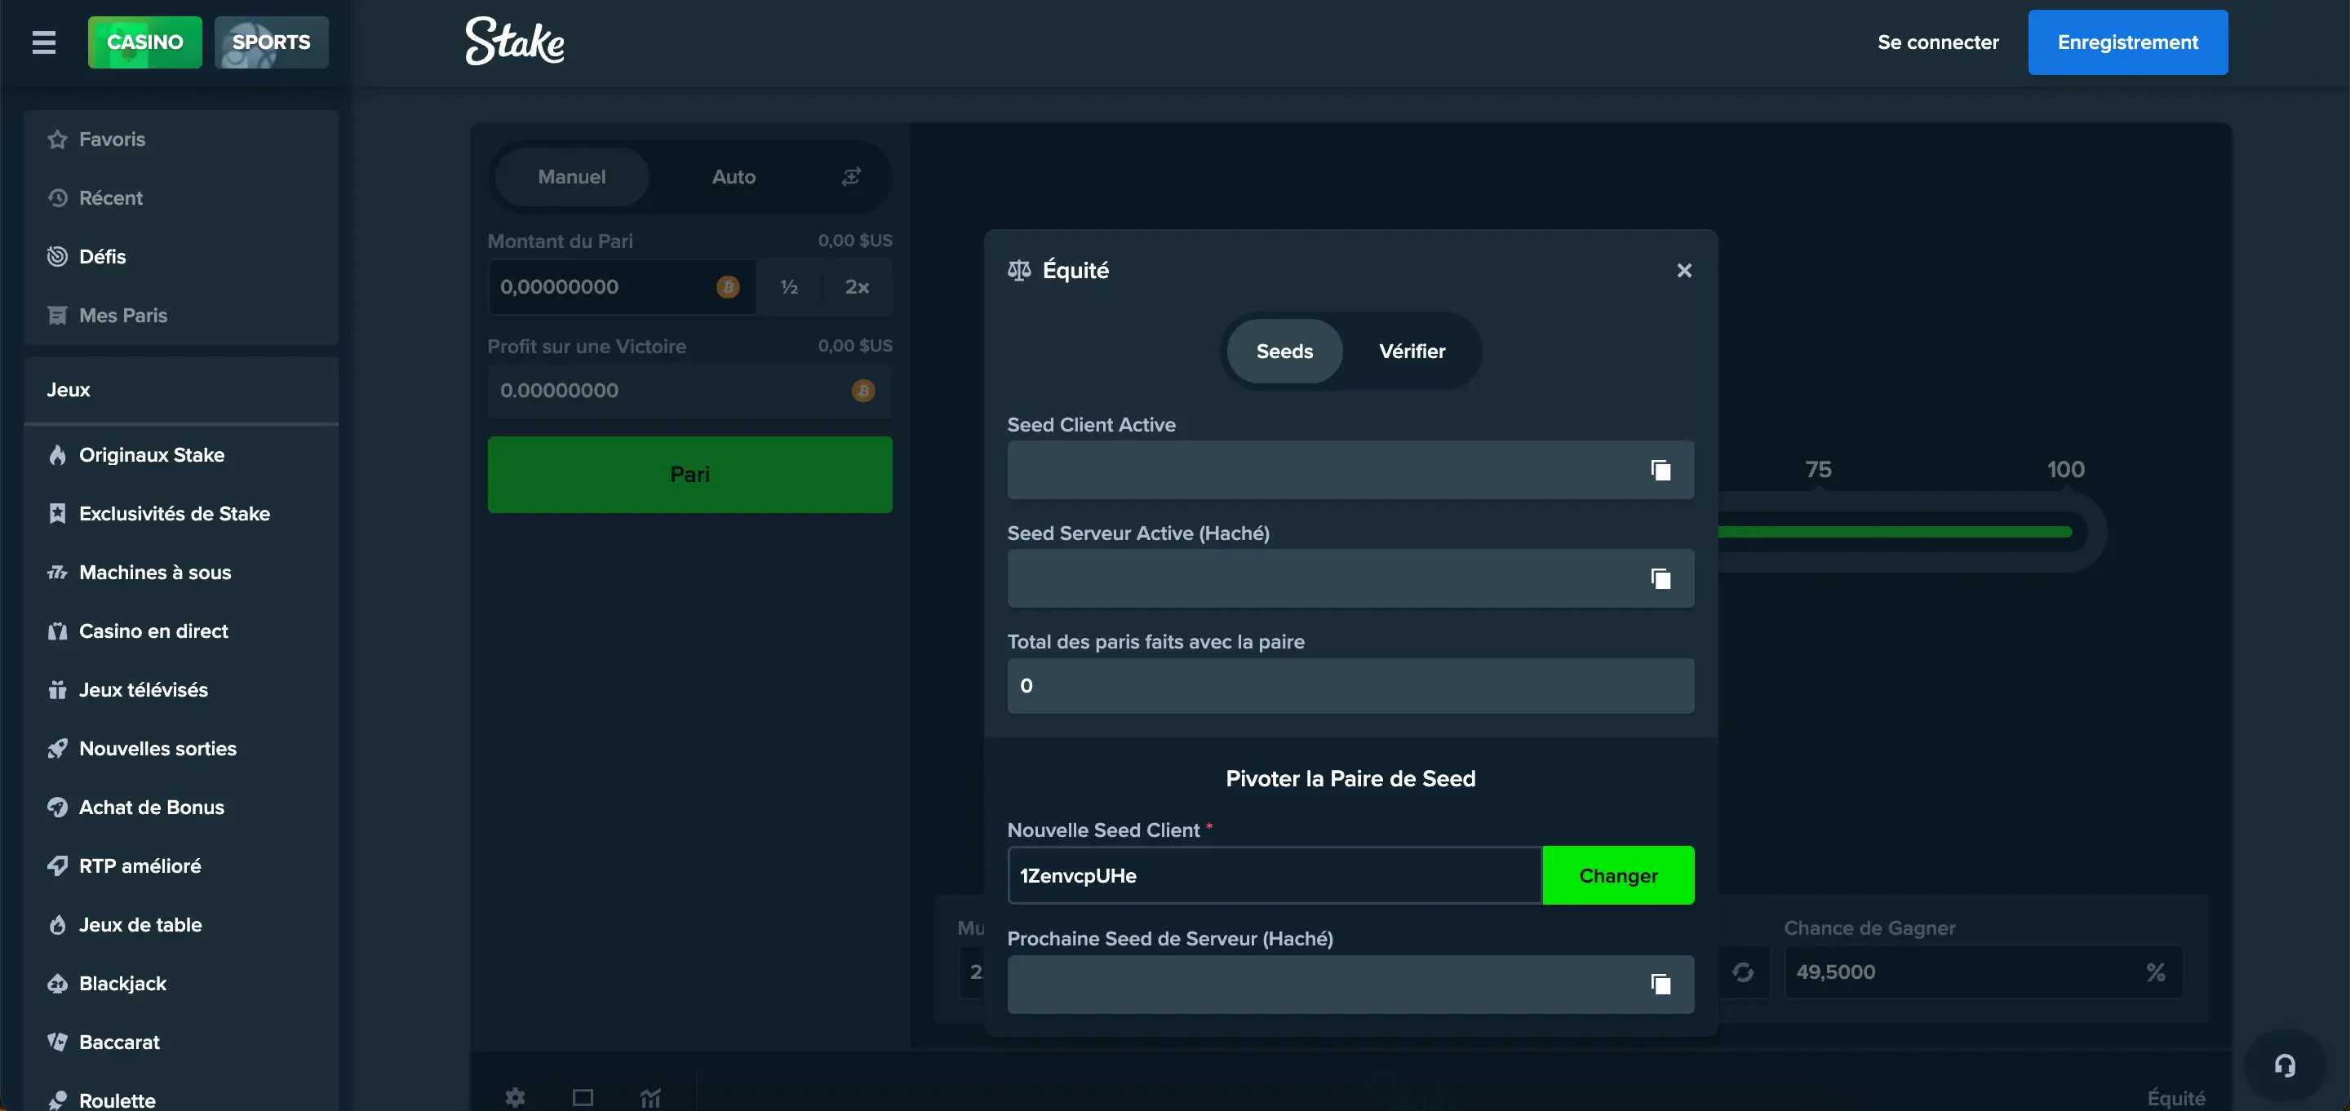Click the Jeux heading in sidebar

[69, 389]
